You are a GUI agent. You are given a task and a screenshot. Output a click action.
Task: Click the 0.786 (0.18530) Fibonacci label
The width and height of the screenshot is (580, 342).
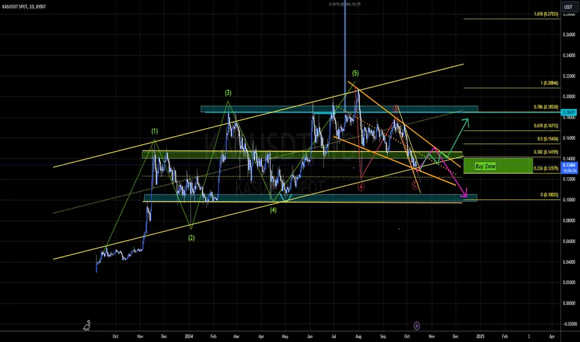[546, 107]
